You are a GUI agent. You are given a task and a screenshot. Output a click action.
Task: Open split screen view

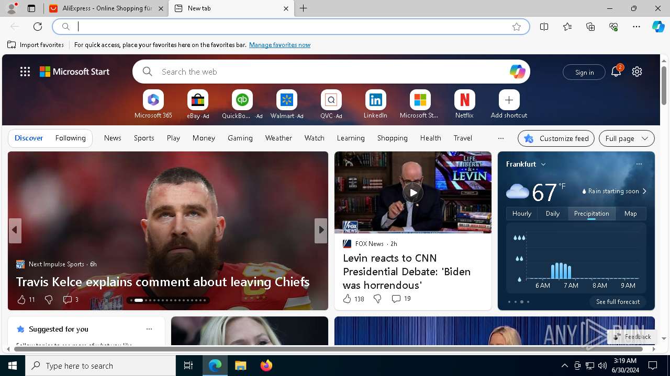pyautogui.click(x=544, y=27)
